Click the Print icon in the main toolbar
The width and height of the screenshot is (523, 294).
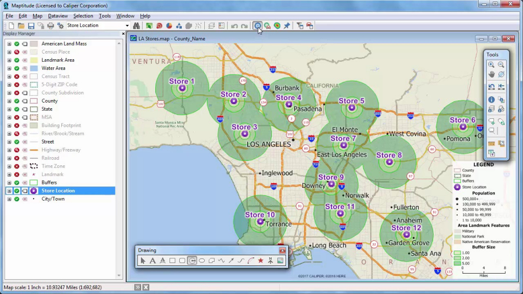[51, 26]
